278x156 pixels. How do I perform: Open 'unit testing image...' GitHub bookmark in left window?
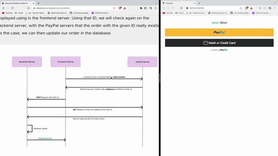pyautogui.click(x=79, y=13)
